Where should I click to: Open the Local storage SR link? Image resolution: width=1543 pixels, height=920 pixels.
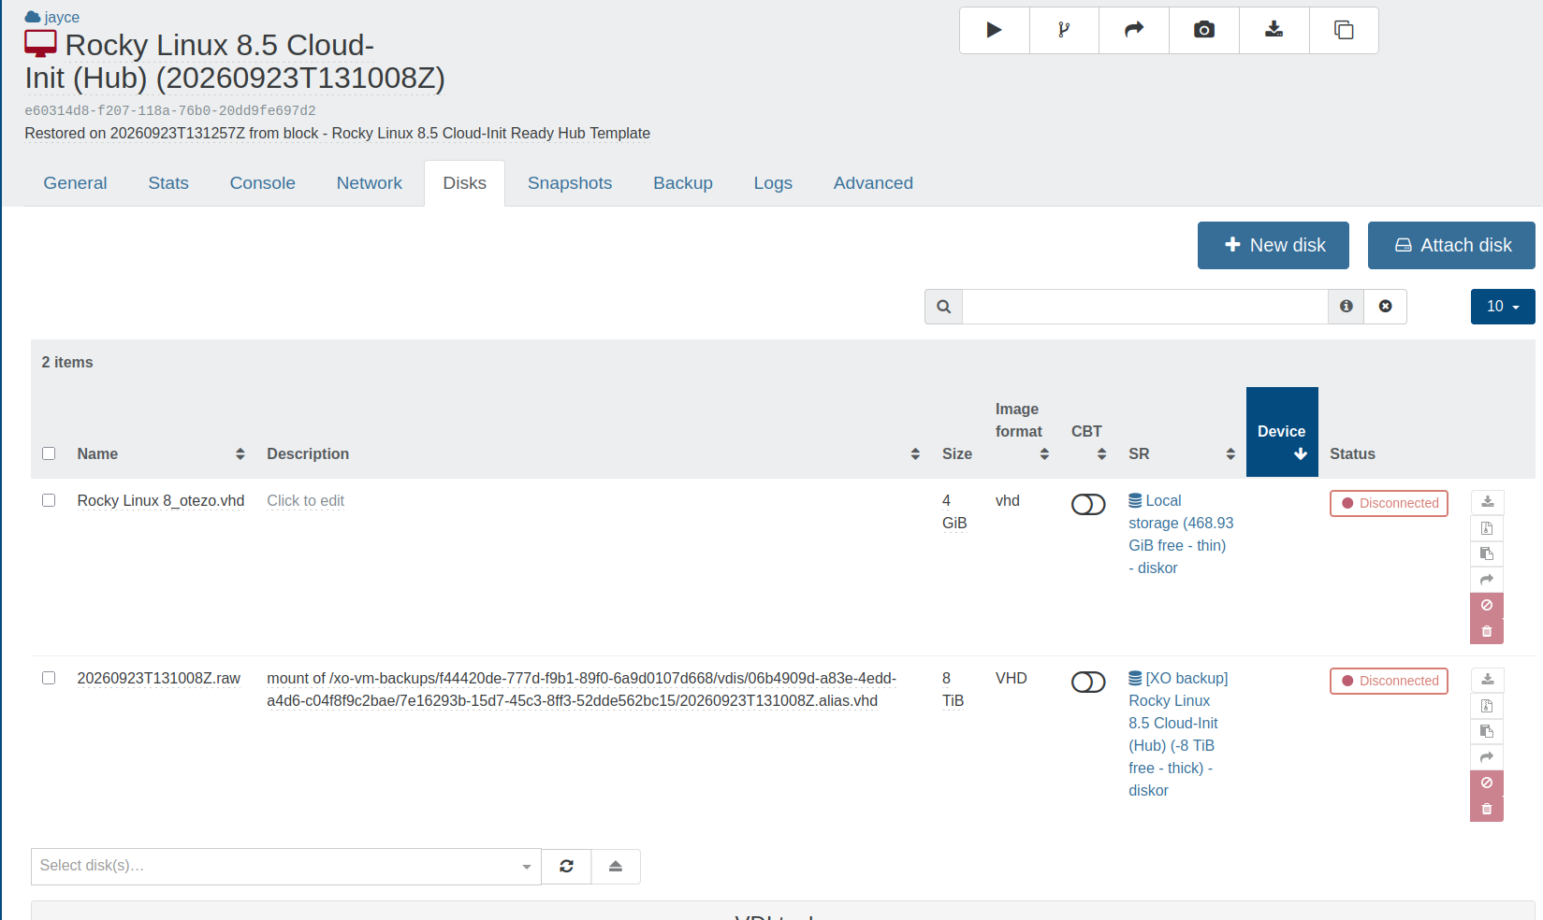(1181, 534)
